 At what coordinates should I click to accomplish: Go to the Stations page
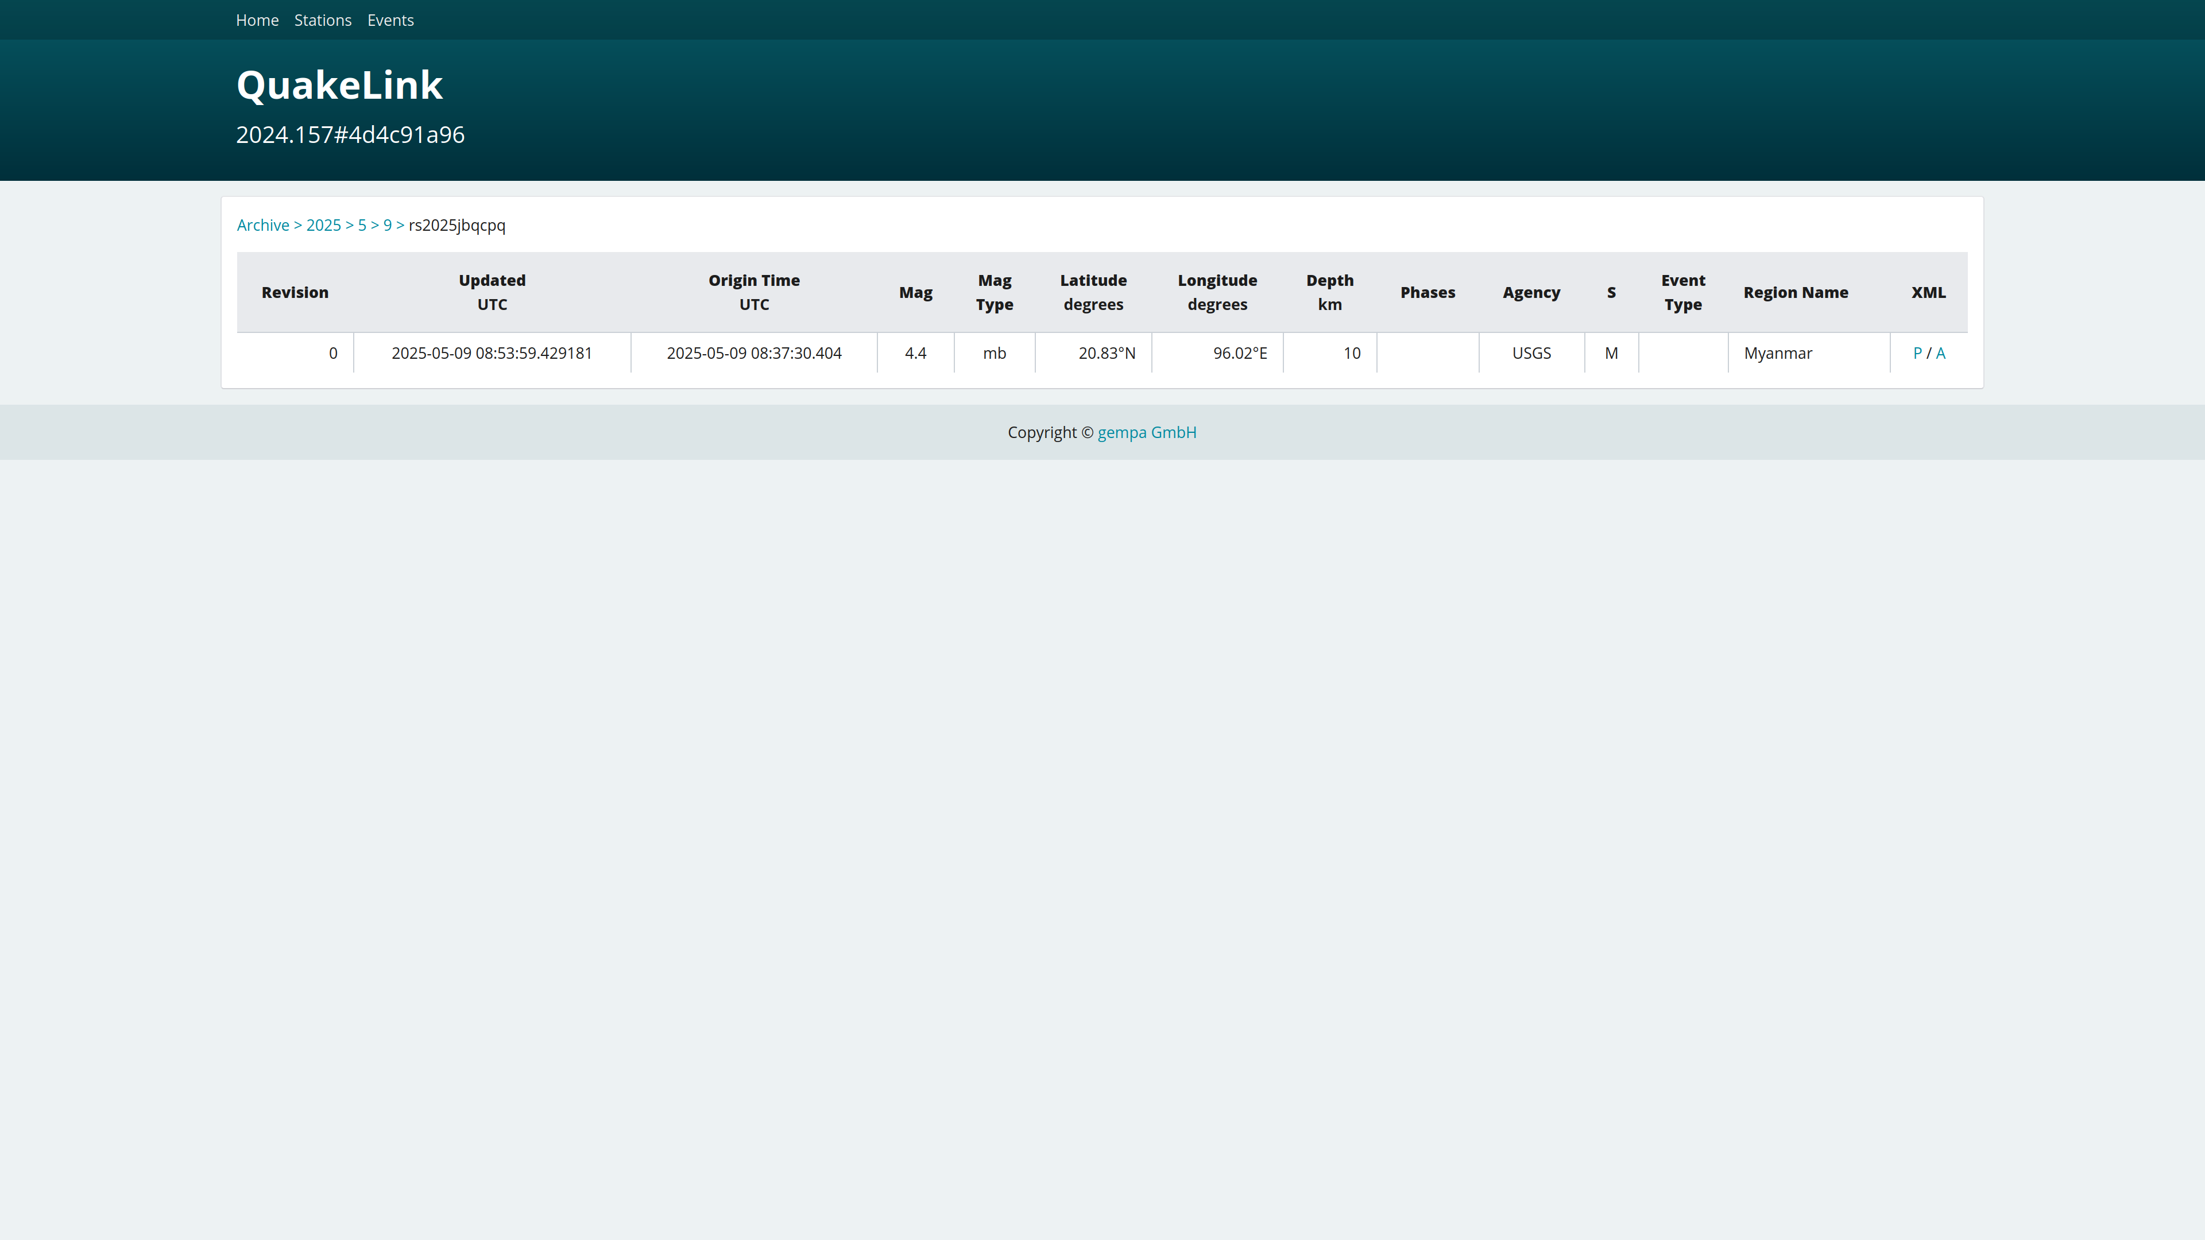click(323, 20)
